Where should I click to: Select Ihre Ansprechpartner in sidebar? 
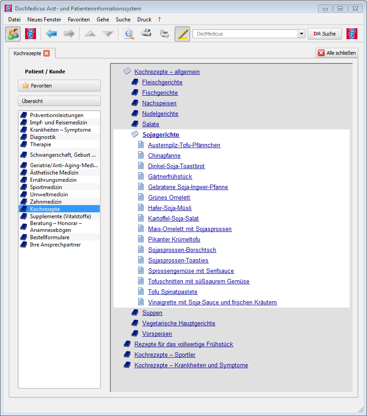click(x=59, y=245)
